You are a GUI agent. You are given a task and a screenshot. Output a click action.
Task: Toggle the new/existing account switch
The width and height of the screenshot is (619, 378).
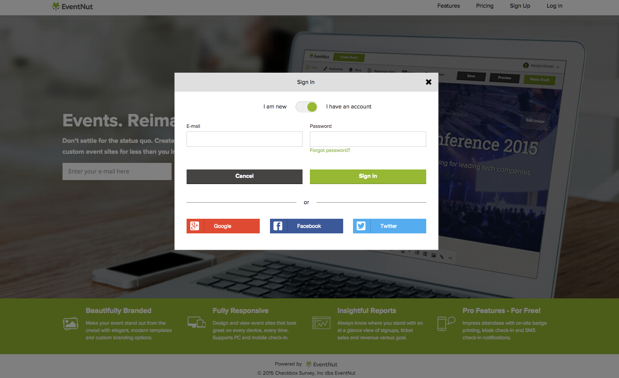(x=307, y=107)
